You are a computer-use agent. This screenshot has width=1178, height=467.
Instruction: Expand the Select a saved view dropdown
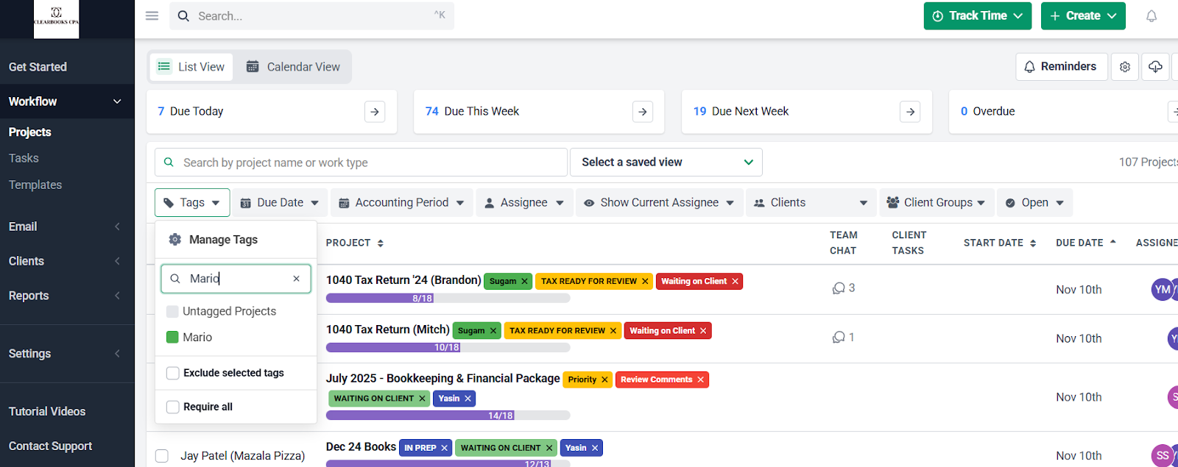click(x=666, y=163)
